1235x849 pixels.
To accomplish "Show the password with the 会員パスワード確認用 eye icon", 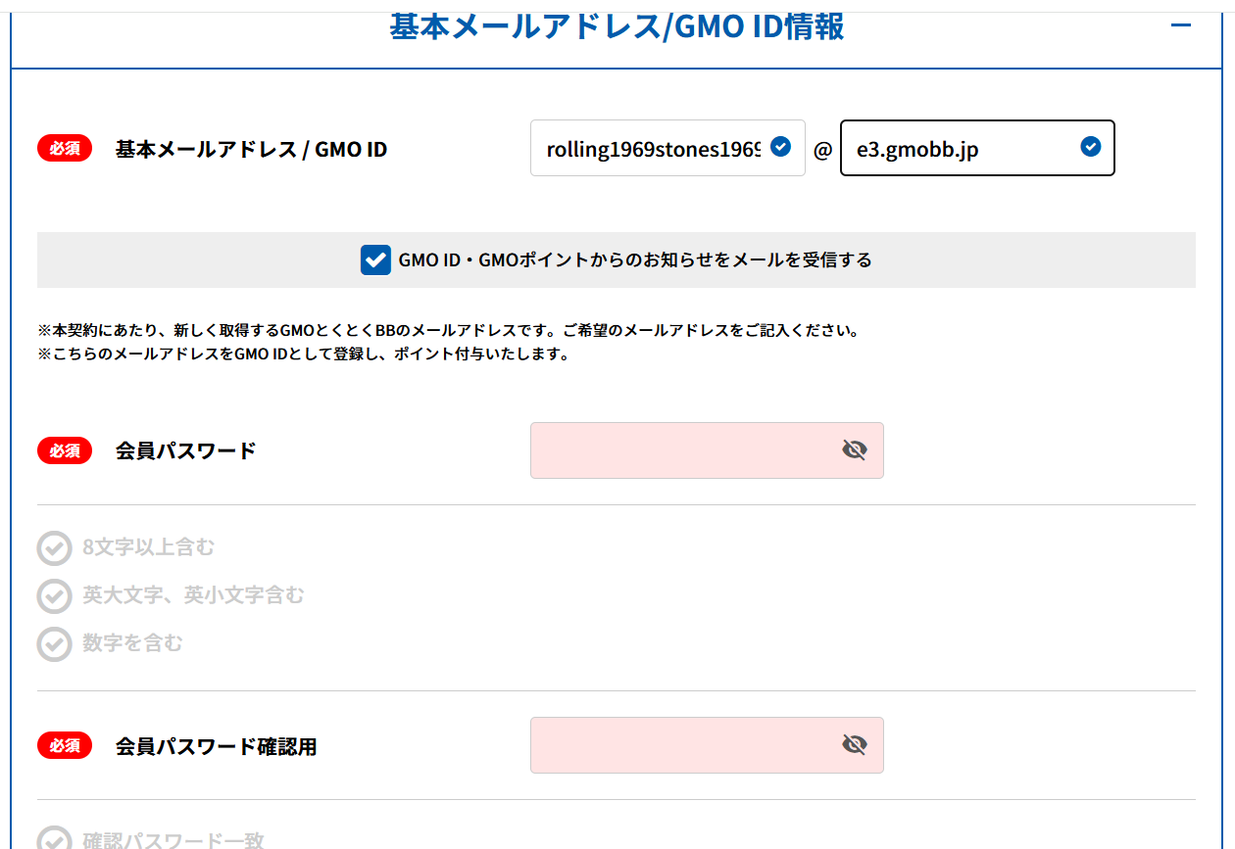I will (x=855, y=745).
